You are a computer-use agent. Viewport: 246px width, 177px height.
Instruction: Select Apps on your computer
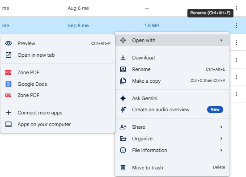coord(58,124)
